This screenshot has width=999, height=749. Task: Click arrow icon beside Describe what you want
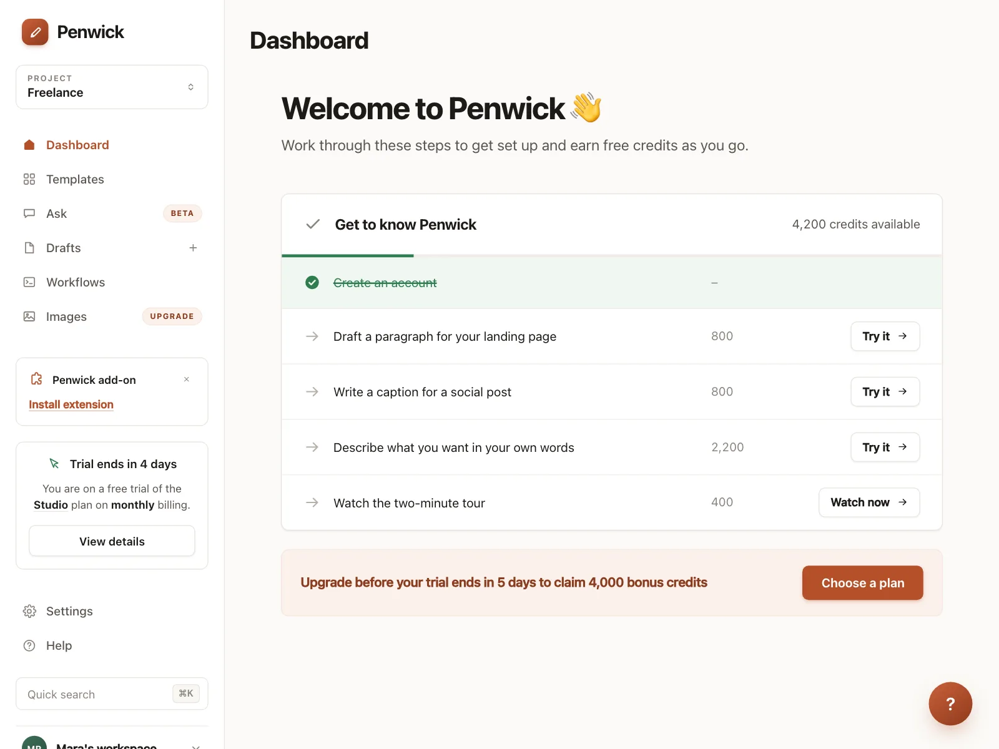click(312, 448)
